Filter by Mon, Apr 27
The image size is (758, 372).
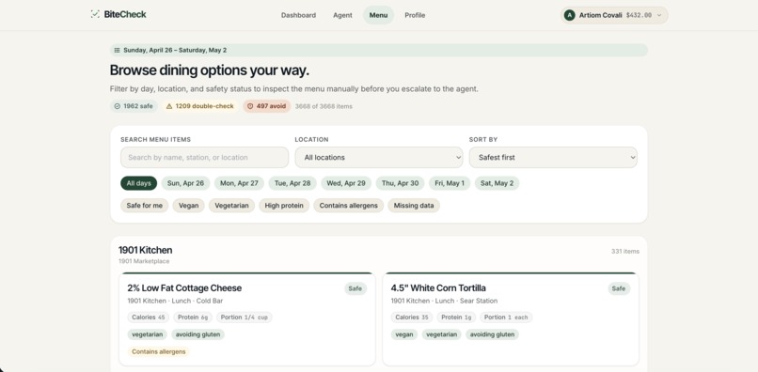pyautogui.click(x=239, y=183)
